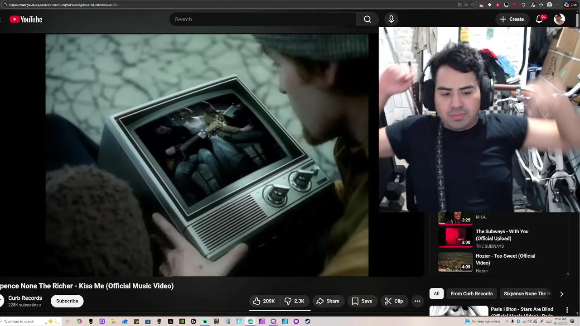Play Hozier - Too Sweet title
Screen dimensions: 580x326
pyautogui.click(x=505, y=259)
